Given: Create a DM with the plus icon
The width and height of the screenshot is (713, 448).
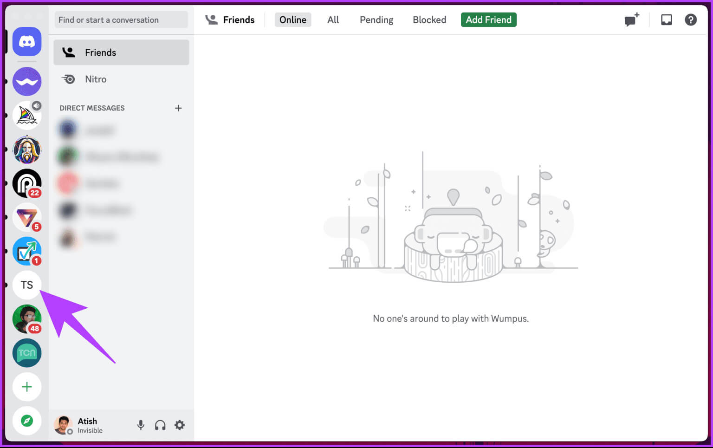Looking at the screenshot, I should (x=178, y=108).
